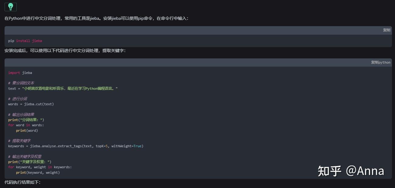395x188 pixels.
Task: Click the green lightbulb tip icon
Action: [10, 7]
